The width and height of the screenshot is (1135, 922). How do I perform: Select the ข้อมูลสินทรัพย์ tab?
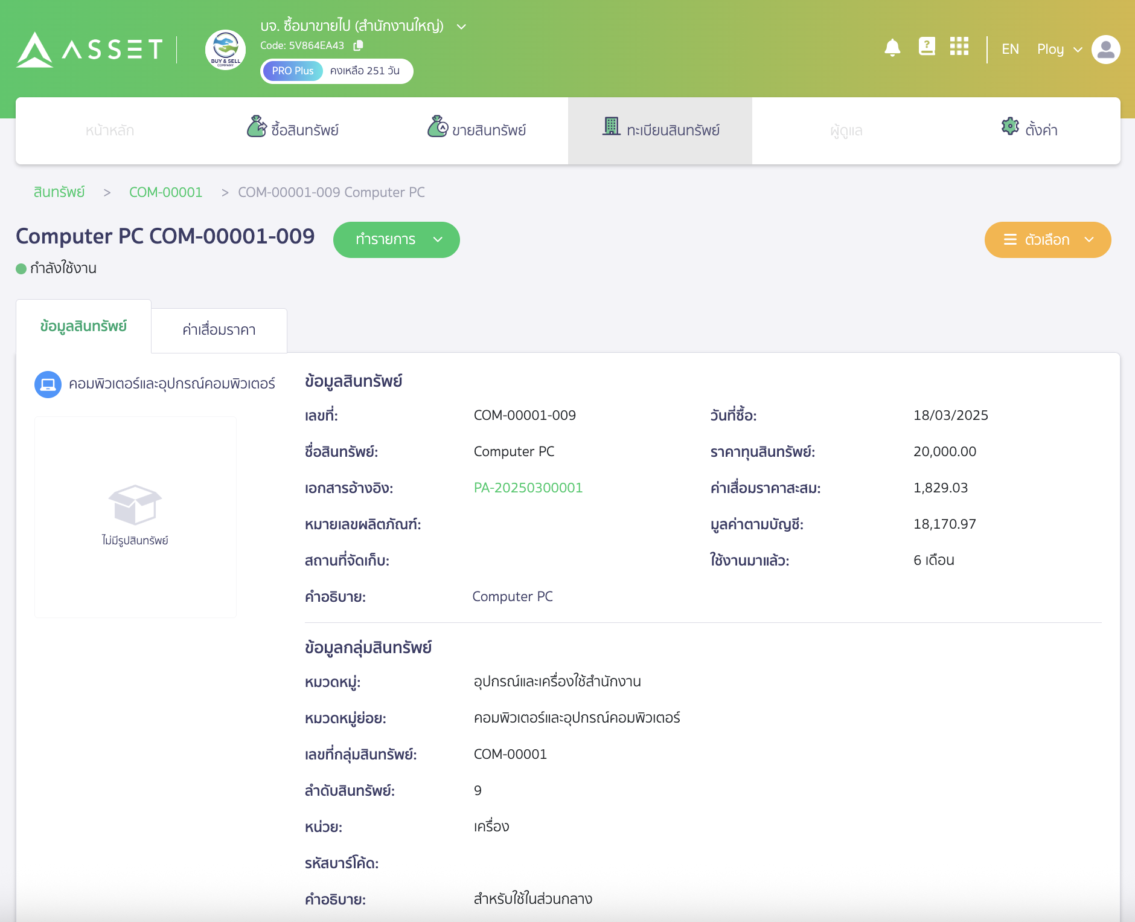point(83,326)
